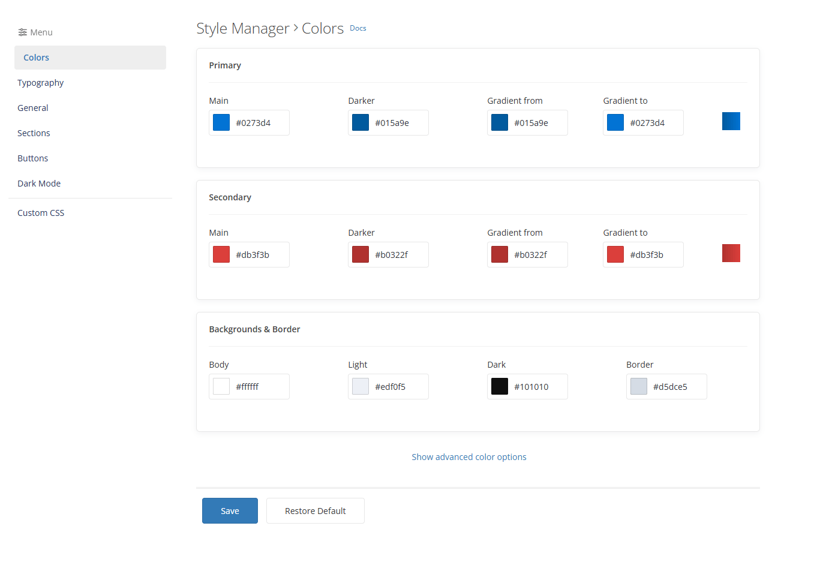This screenshot has width=829, height=571.
Task: Click Secondary Gradient from swatch
Action: [x=500, y=254]
